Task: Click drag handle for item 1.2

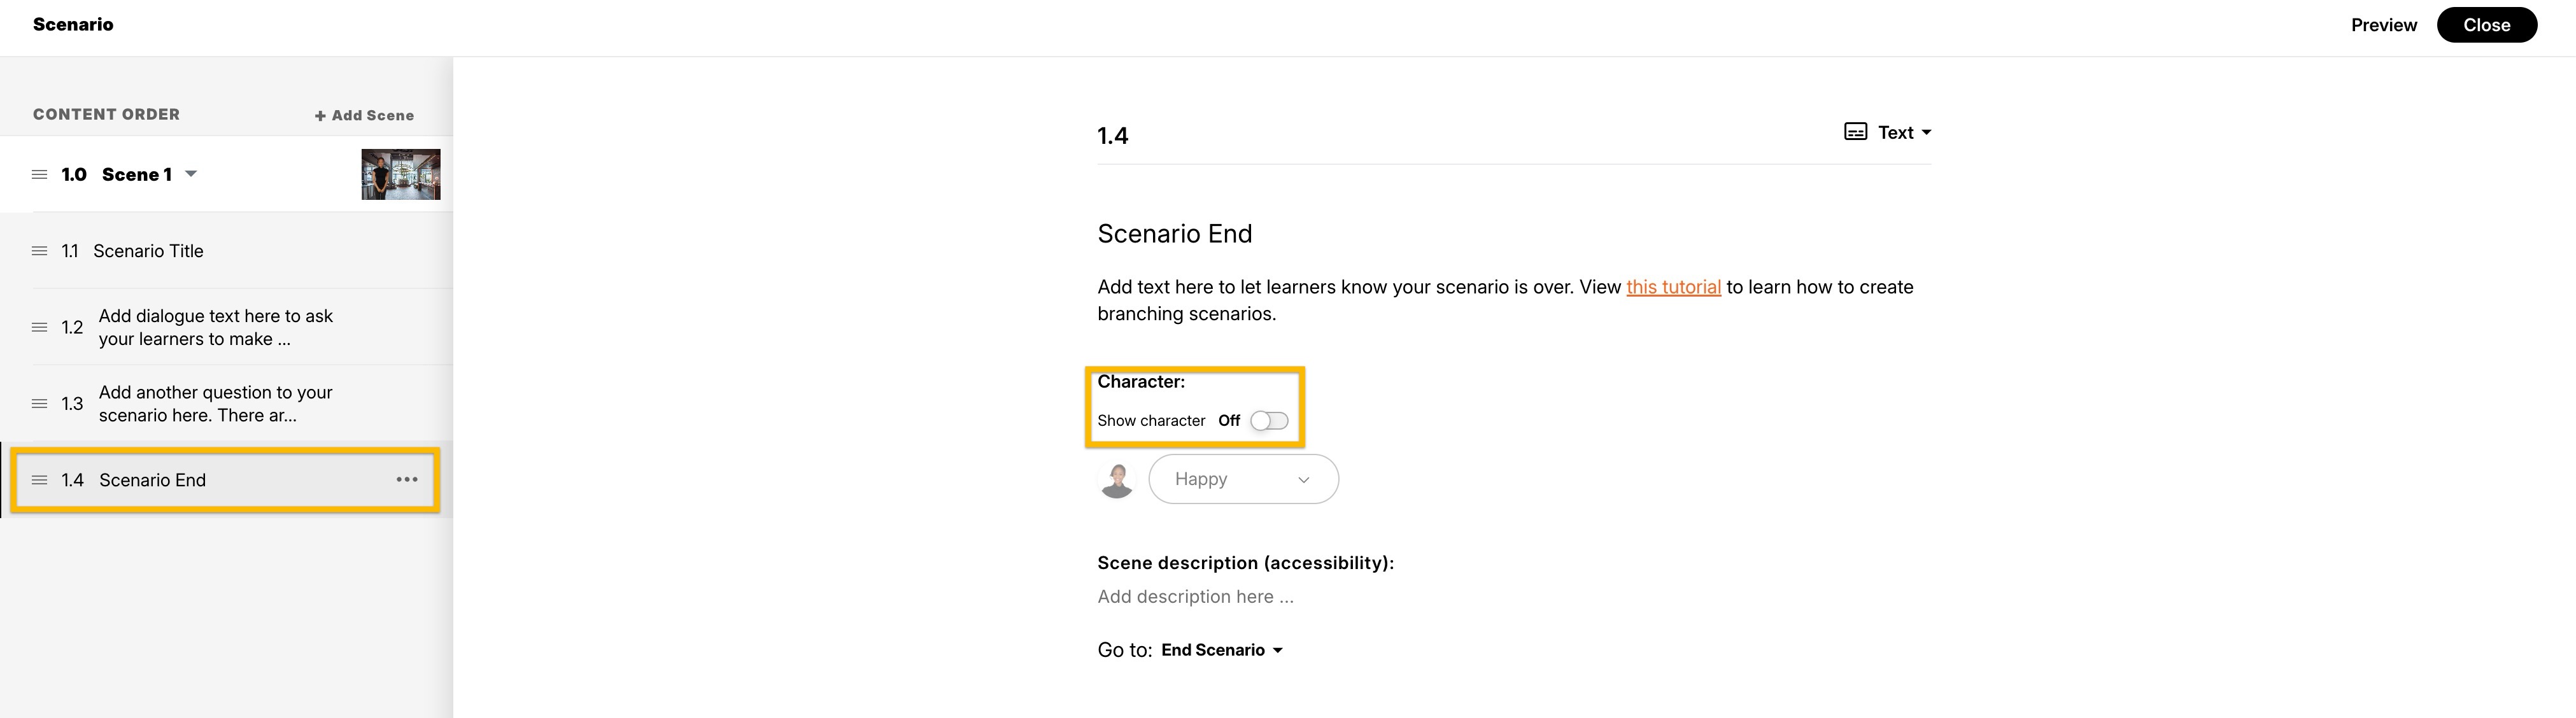Action: point(40,327)
